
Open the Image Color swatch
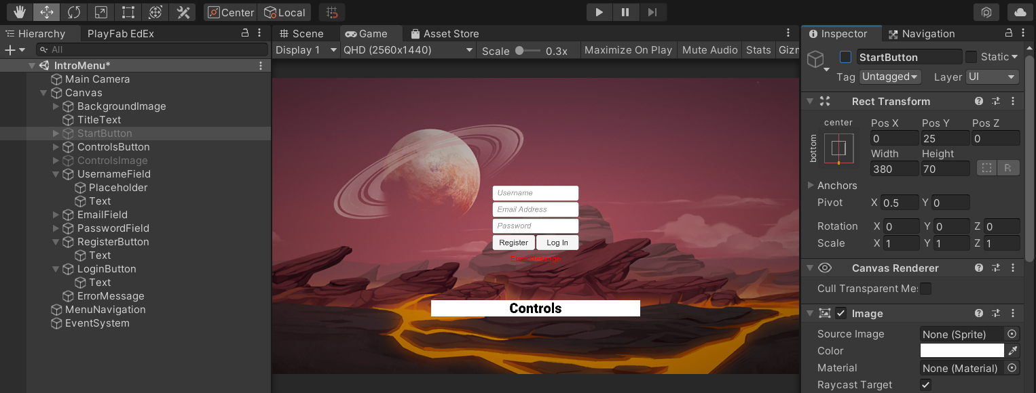coord(962,351)
